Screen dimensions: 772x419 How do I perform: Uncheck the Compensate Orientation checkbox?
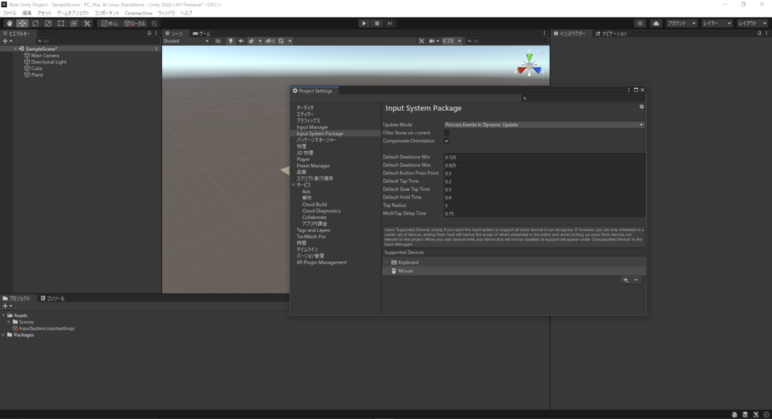pyautogui.click(x=446, y=140)
